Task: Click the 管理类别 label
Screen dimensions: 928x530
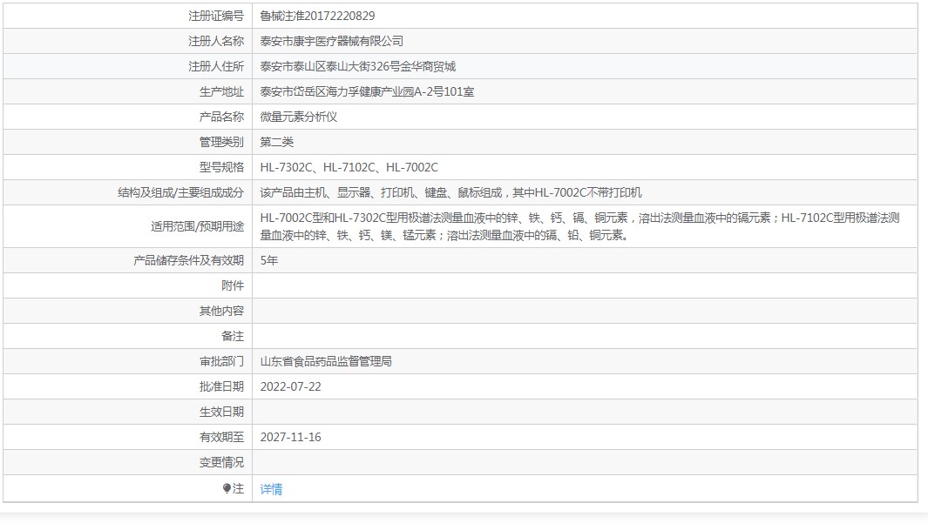Action: [221, 142]
